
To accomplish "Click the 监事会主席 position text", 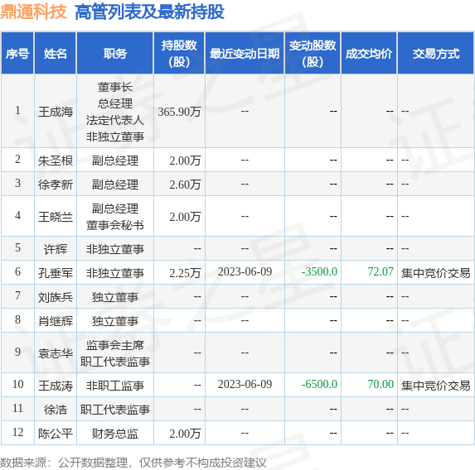I will point(115,345).
